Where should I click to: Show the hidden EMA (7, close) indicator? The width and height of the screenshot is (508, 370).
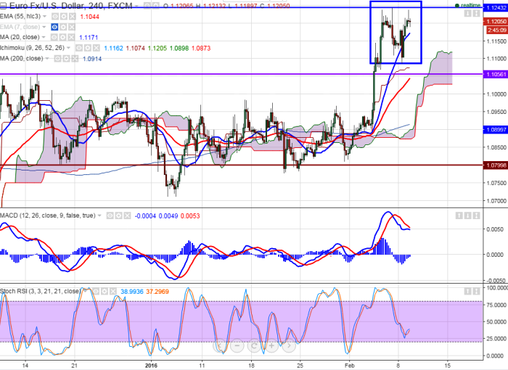click(54, 27)
